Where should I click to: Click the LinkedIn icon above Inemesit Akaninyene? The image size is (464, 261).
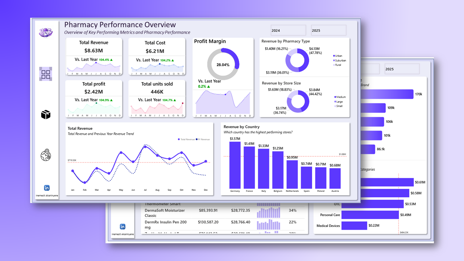point(47,188)
